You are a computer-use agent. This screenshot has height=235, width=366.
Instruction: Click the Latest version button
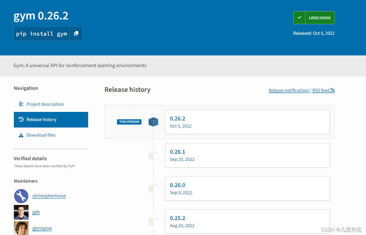point(314,18)
